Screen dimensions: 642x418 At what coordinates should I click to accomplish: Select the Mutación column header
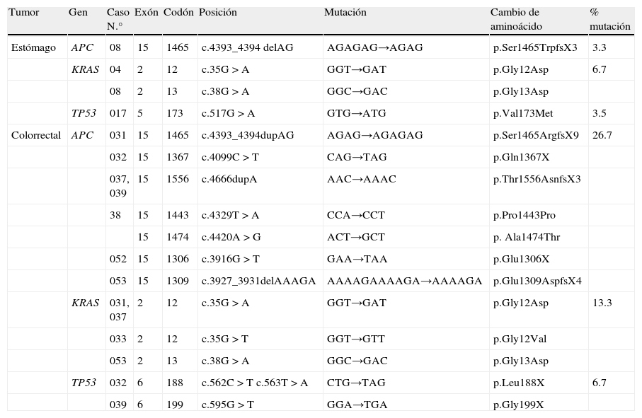345,13
